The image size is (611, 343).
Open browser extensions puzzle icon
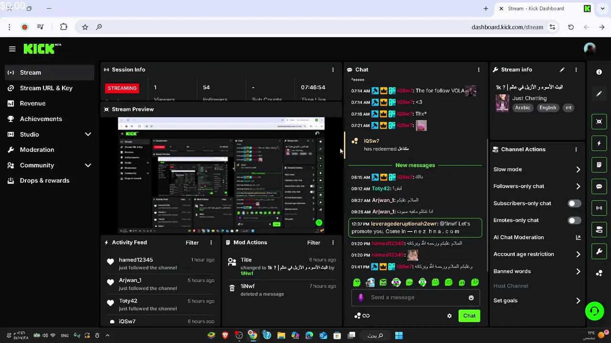click(x=63, y=27)
